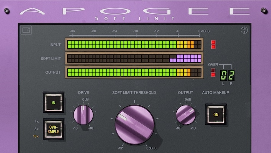This screenshot has width=271, height=153.
Task: Click the Drive knob
Action: click(x=83, y=115)
